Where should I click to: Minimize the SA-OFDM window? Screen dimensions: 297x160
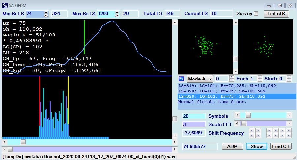point(269,6)
